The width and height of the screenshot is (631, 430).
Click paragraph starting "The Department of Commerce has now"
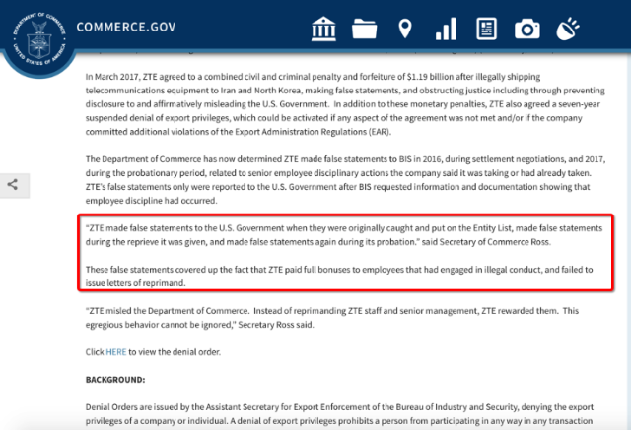(345, 180)
